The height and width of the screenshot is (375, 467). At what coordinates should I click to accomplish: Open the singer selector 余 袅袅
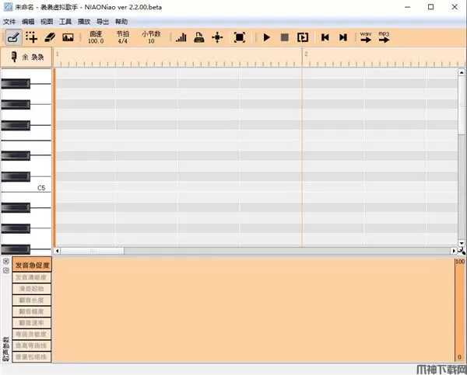pos(26,57)
